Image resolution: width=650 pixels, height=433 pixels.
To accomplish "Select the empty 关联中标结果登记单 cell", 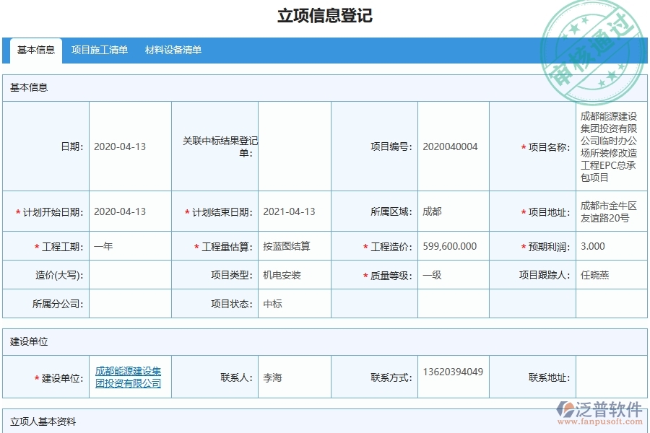I will coord(296,146).
